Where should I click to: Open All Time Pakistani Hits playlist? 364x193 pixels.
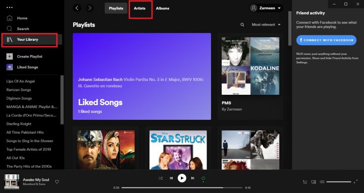click(25, 132)
